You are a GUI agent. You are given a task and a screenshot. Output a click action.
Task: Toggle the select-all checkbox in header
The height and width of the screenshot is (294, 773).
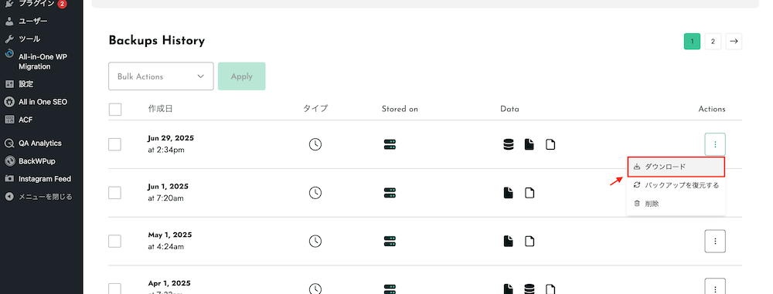115,110
